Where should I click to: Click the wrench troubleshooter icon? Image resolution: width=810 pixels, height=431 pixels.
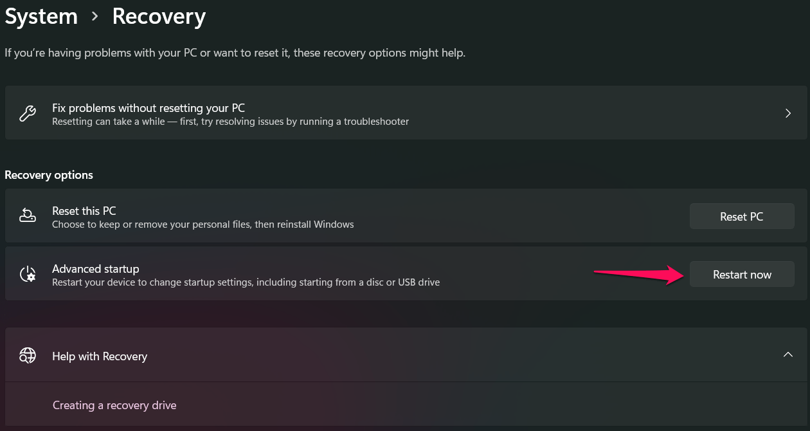pos(28,114)
